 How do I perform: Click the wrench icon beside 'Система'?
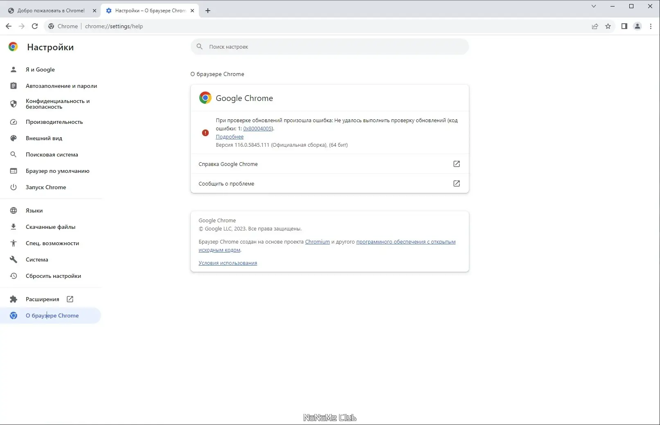14,259
